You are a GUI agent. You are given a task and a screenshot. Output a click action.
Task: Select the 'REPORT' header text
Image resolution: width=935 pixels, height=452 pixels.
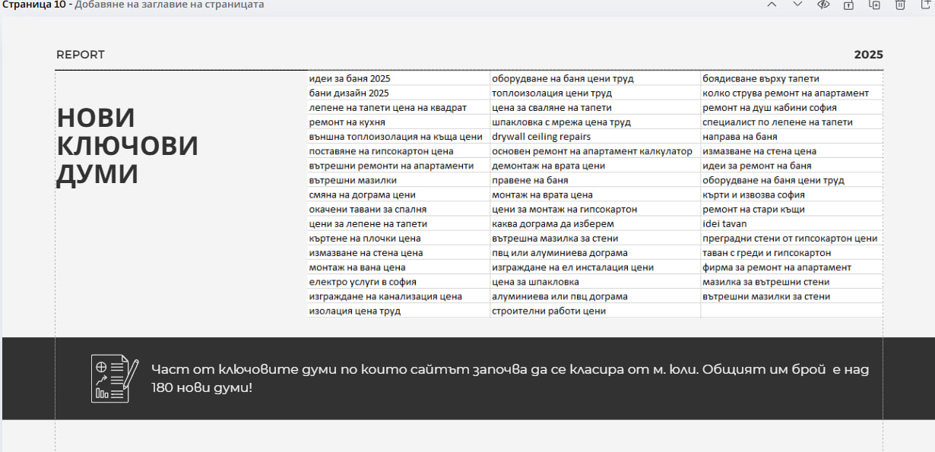(x=81, y=55)
